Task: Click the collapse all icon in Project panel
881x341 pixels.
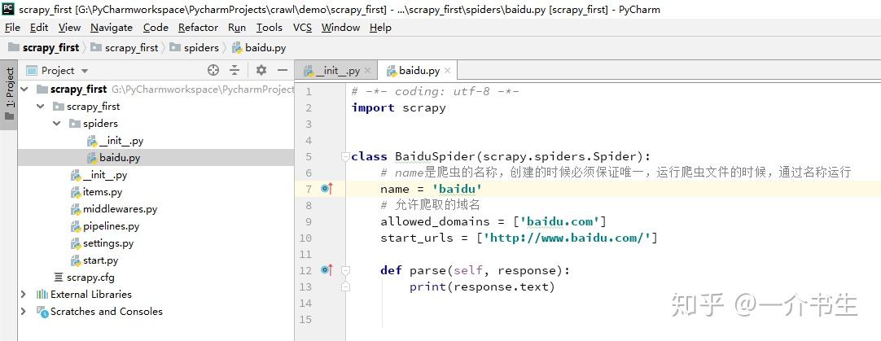Action: [234, 70]
